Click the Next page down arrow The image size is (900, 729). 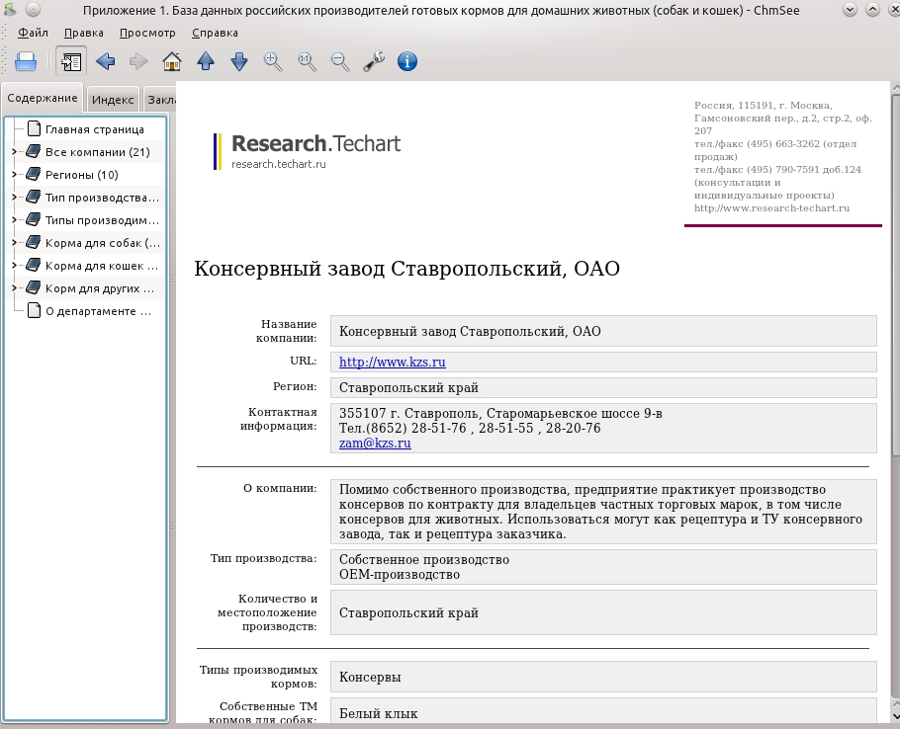click(239, 61)
